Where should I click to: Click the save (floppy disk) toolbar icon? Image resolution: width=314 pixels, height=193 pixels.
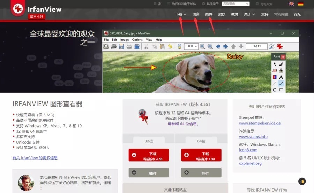click(x=121, y=46)
